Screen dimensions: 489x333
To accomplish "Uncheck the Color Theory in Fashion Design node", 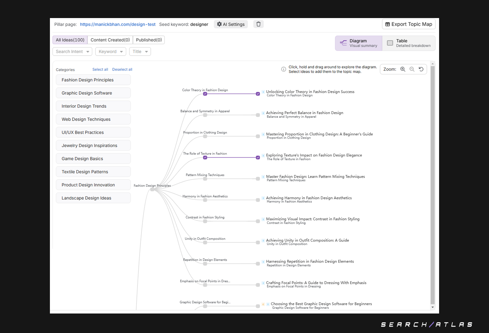I will pos(205,93).
